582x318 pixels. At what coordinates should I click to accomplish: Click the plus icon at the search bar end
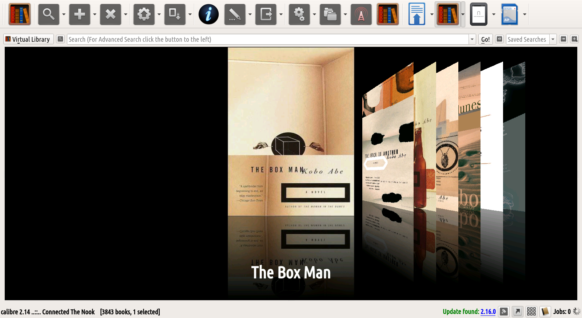click(x=574, y=39)
